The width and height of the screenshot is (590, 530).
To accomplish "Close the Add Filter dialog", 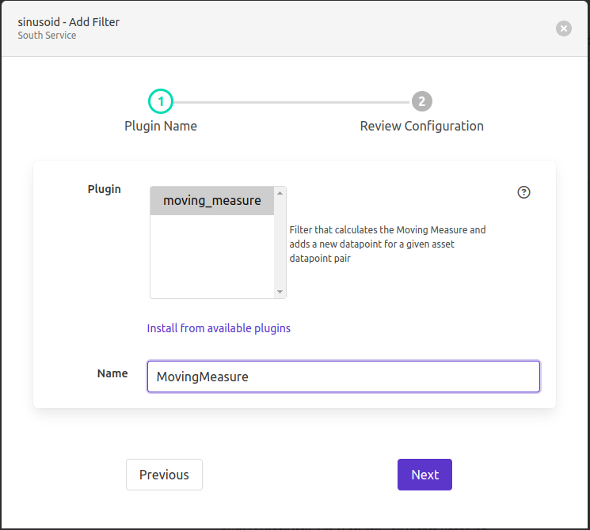I will tap(563, 28).
